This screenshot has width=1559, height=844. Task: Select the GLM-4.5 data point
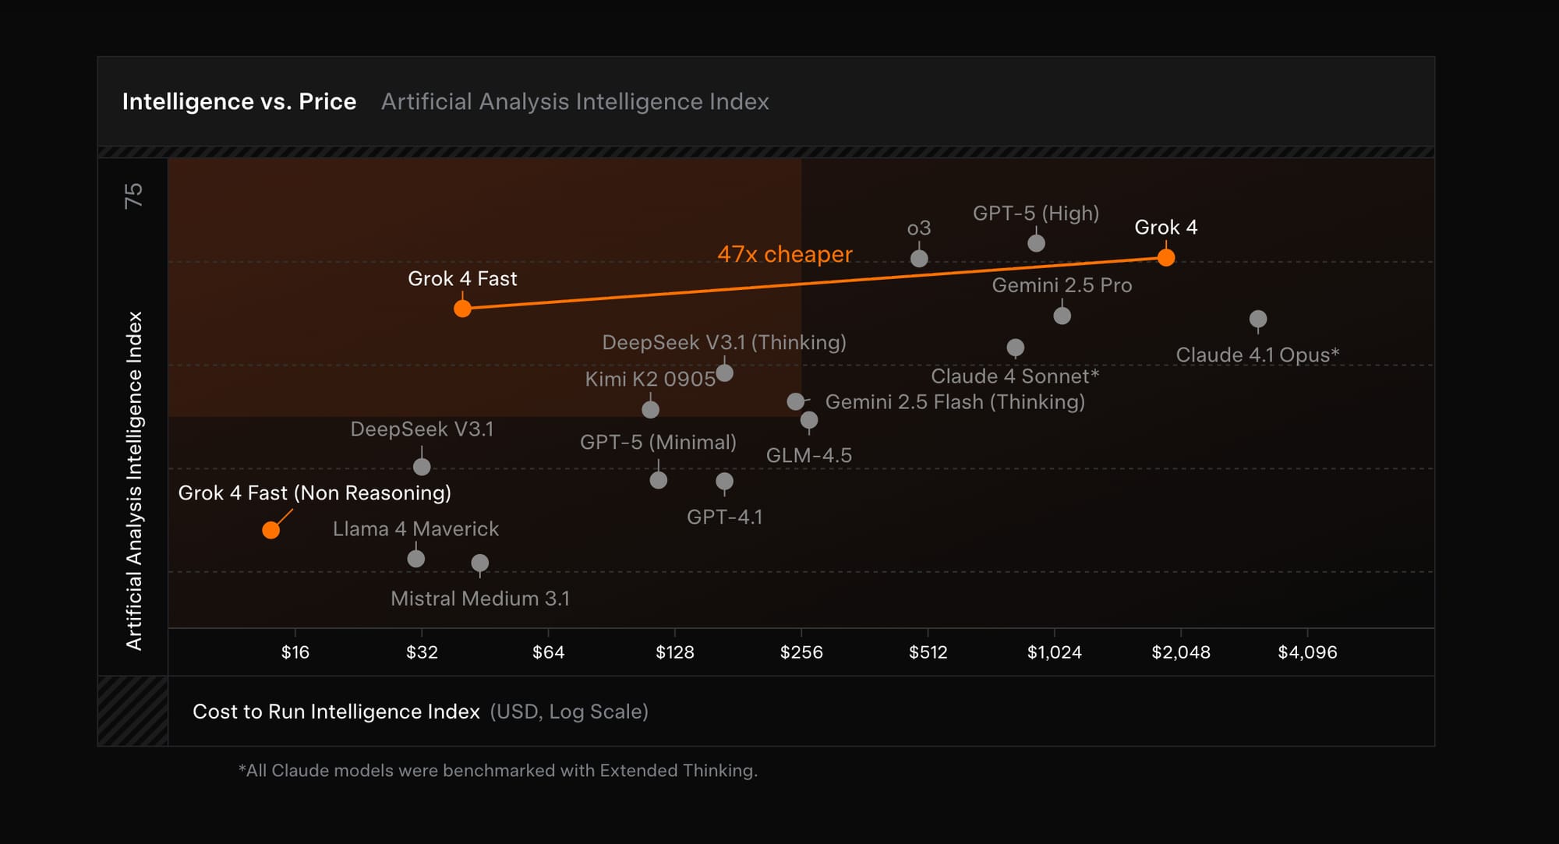809,420
